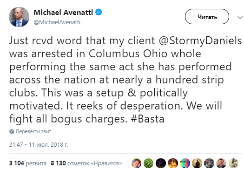Screen dimensions: 244x170
Task: Click the Читать follow button
Action: [207, 16]
